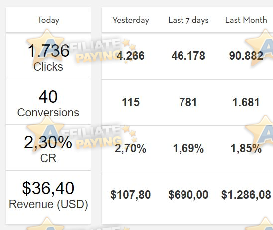This screenshot has height=230, width=273.
Task: Open the Last 7 days header
Action: 188,20
